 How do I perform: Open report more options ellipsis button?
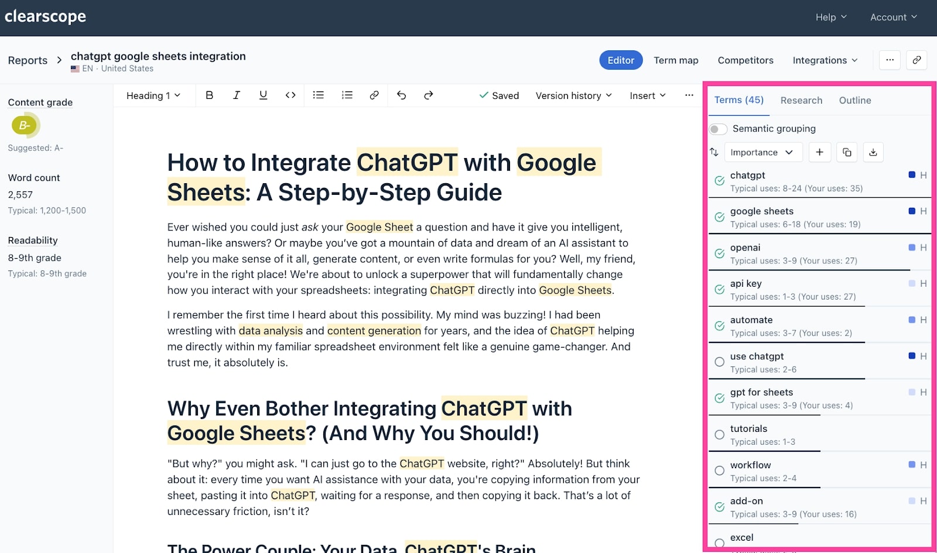890,60
